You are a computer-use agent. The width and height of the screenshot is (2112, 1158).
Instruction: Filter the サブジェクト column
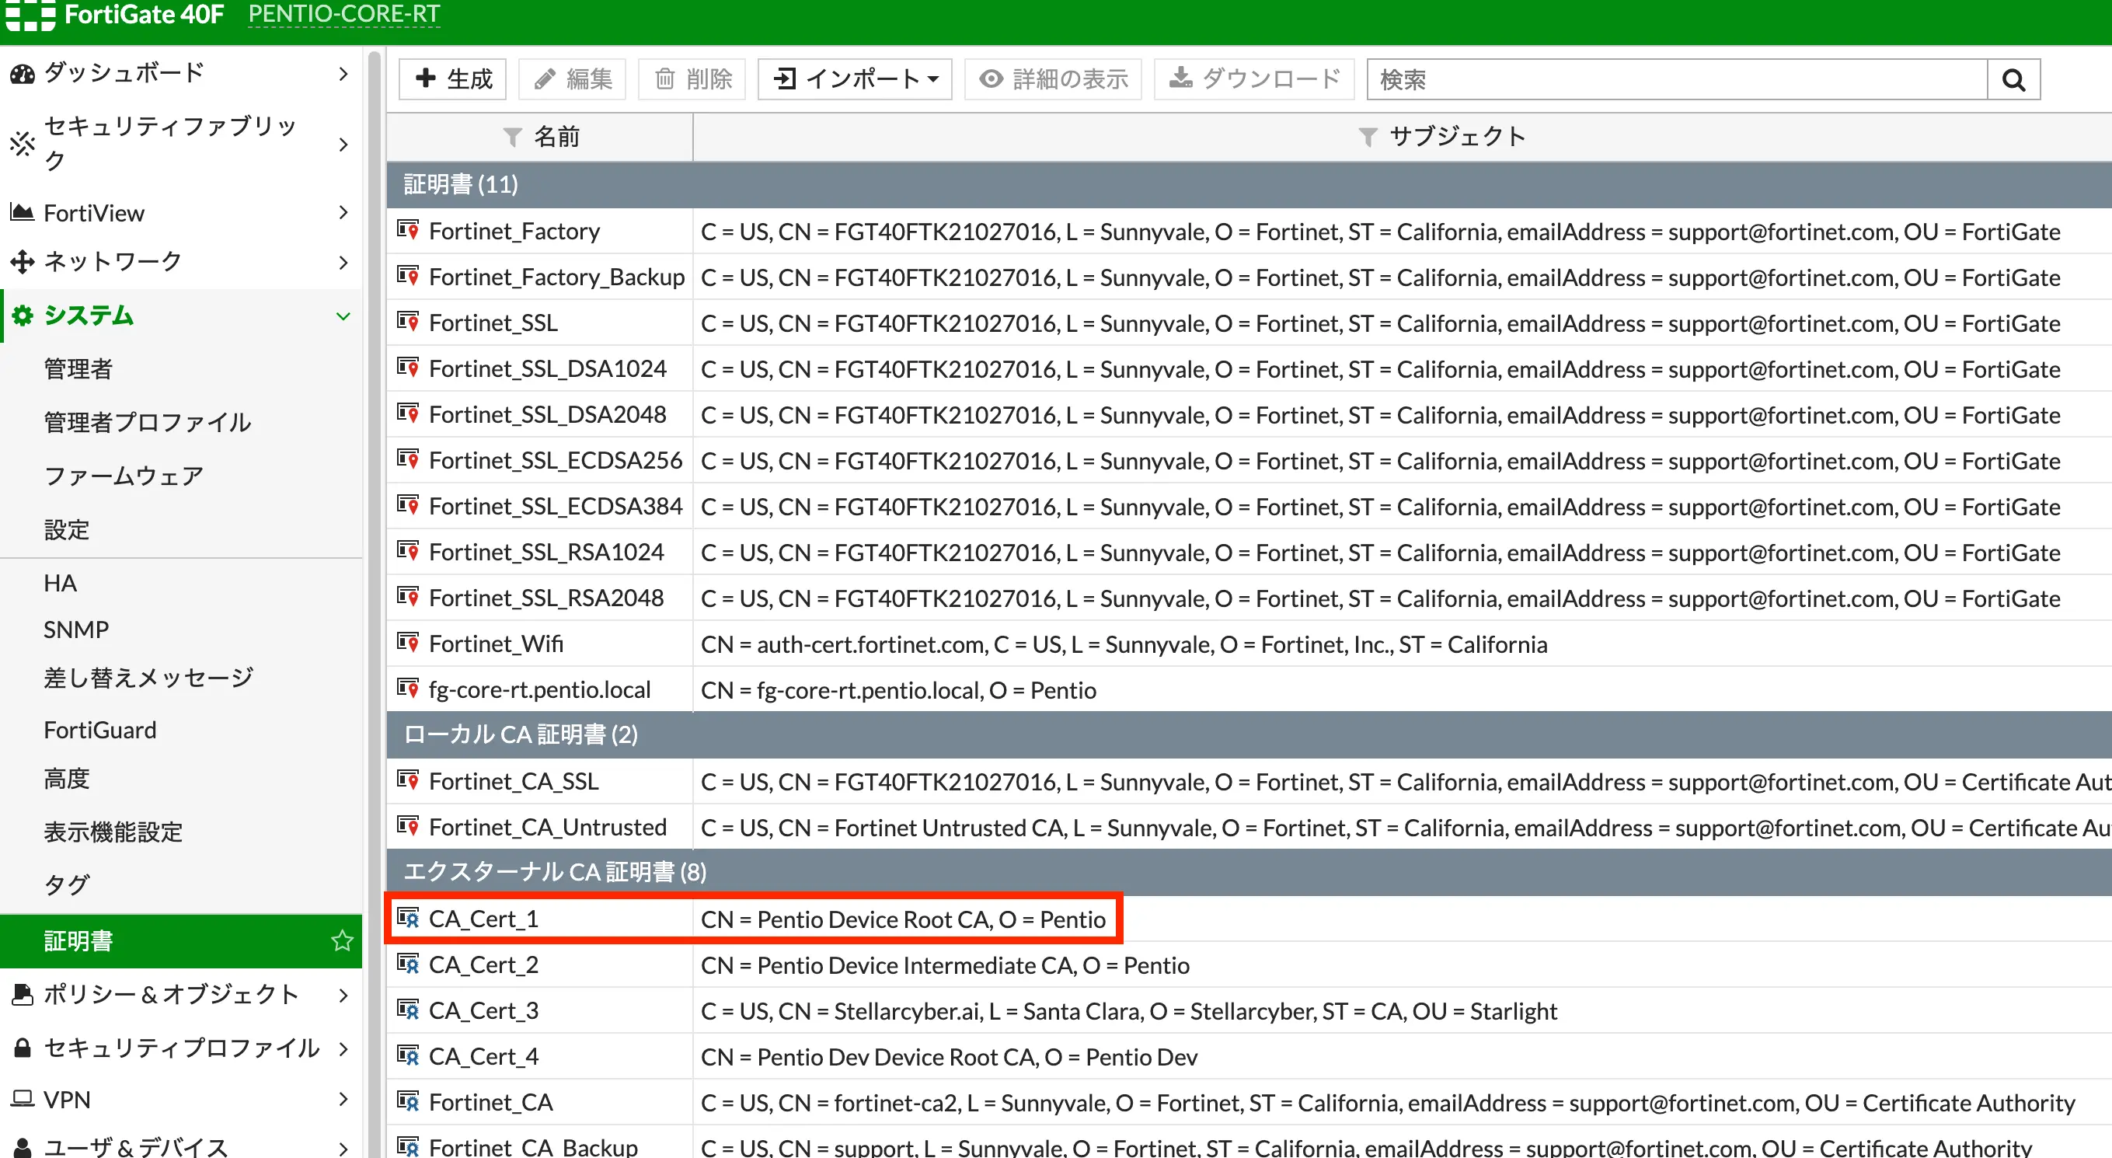pos(1367,137)
